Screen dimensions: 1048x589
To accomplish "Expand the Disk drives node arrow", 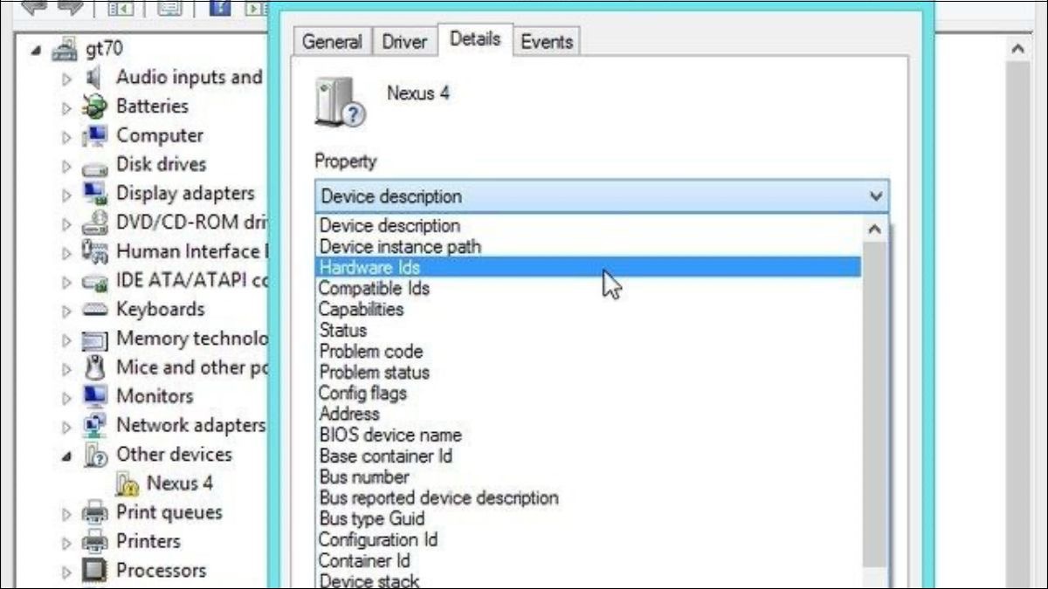I will coord(66,166).
